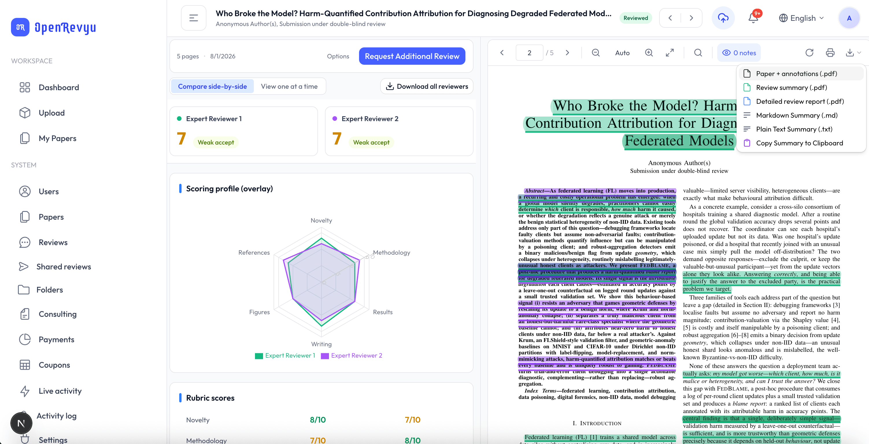
Task: Choose Plain Text Summary (.txt)
Action: tap(800, 129)
